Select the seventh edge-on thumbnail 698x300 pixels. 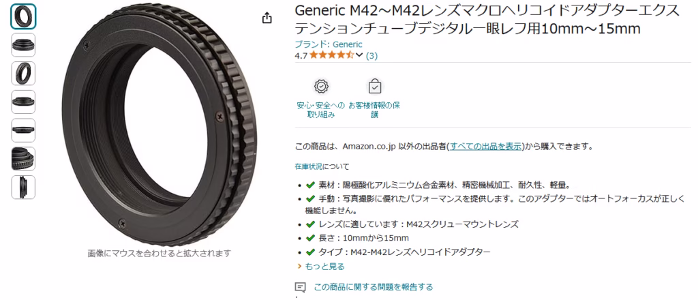(23, 187)
